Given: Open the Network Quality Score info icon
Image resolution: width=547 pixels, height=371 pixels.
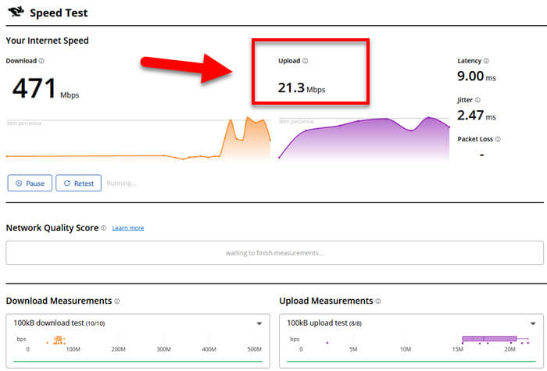Looking at the screenshot, I should (104, 228).
